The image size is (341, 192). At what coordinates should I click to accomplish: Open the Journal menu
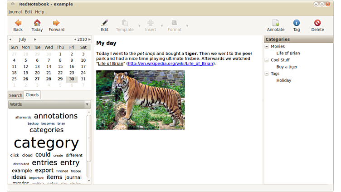pyautogui.click(x=15, y=12)
